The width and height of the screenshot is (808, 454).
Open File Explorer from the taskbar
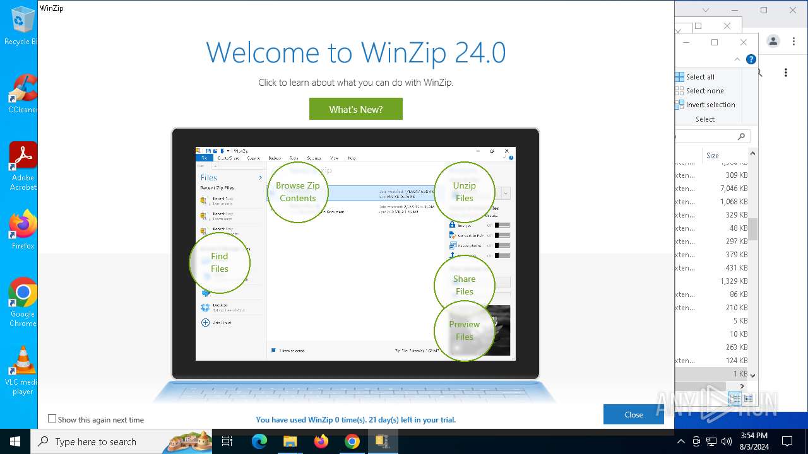tap(290, 441)
